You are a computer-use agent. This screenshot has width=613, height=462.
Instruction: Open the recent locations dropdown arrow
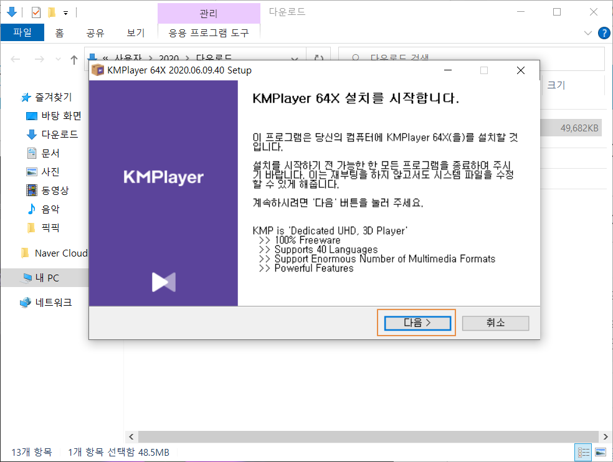tap(59, 59)
